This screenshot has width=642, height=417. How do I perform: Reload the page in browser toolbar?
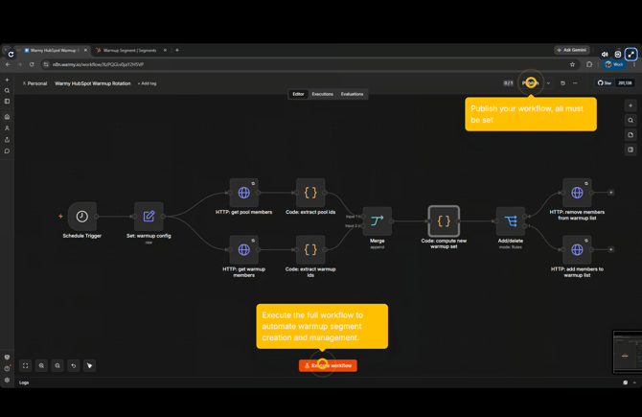click(x=32, y=64)
